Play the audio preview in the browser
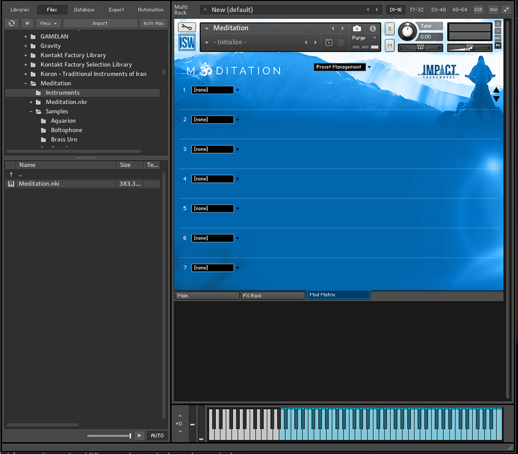 (x=139, y=436)
